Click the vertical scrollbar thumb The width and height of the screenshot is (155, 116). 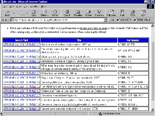[x=152, y=71]
